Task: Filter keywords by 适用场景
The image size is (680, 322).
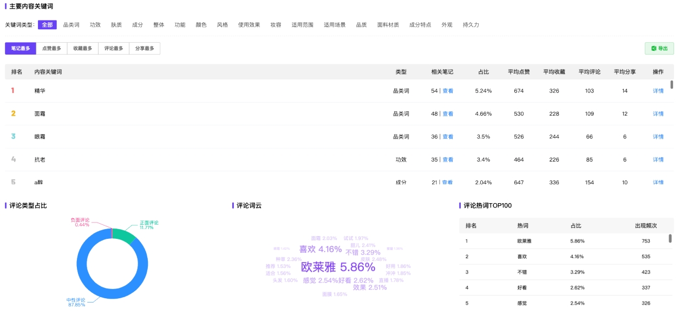Action: tap(335, 25)
